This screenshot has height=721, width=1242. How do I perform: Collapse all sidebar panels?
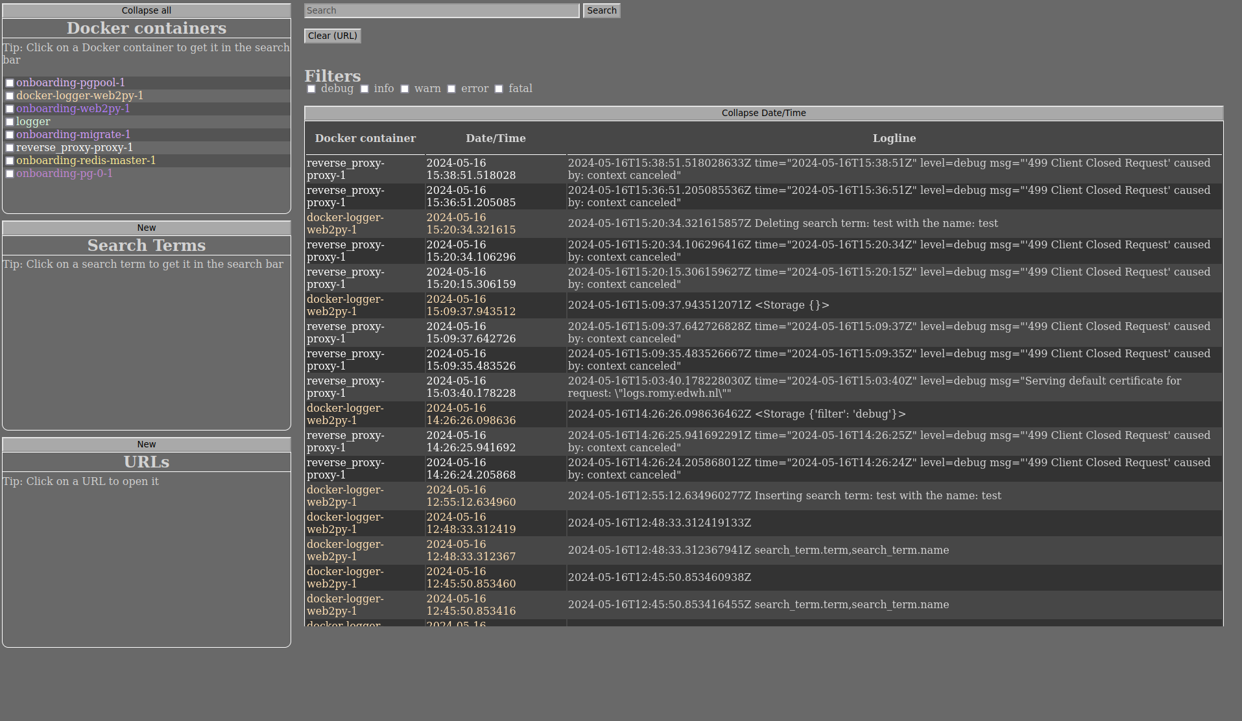[x=147, y=10]
